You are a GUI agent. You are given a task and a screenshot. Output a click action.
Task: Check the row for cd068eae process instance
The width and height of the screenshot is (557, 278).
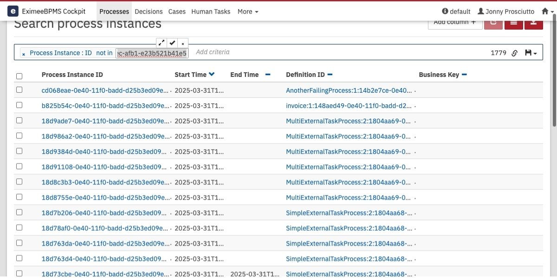[19, 90]
